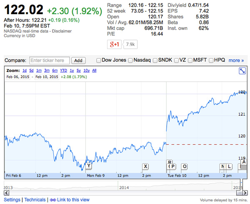
Task: Open news marker X on chart
Action: point(145,166)
